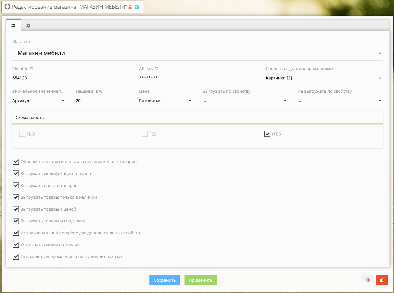Click the "Наценка, в %" input field
This screenshot has width=394, height=293.
(102, 101)
